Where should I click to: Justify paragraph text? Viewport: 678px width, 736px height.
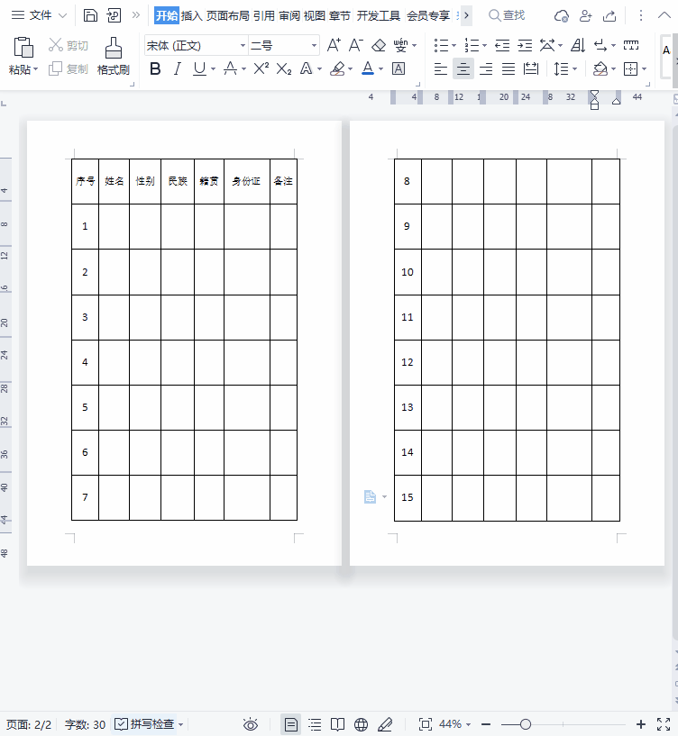(508, 69)
